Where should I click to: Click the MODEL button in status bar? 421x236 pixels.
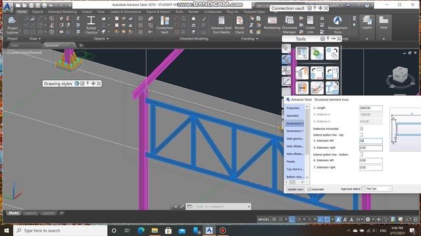[264, 220]
